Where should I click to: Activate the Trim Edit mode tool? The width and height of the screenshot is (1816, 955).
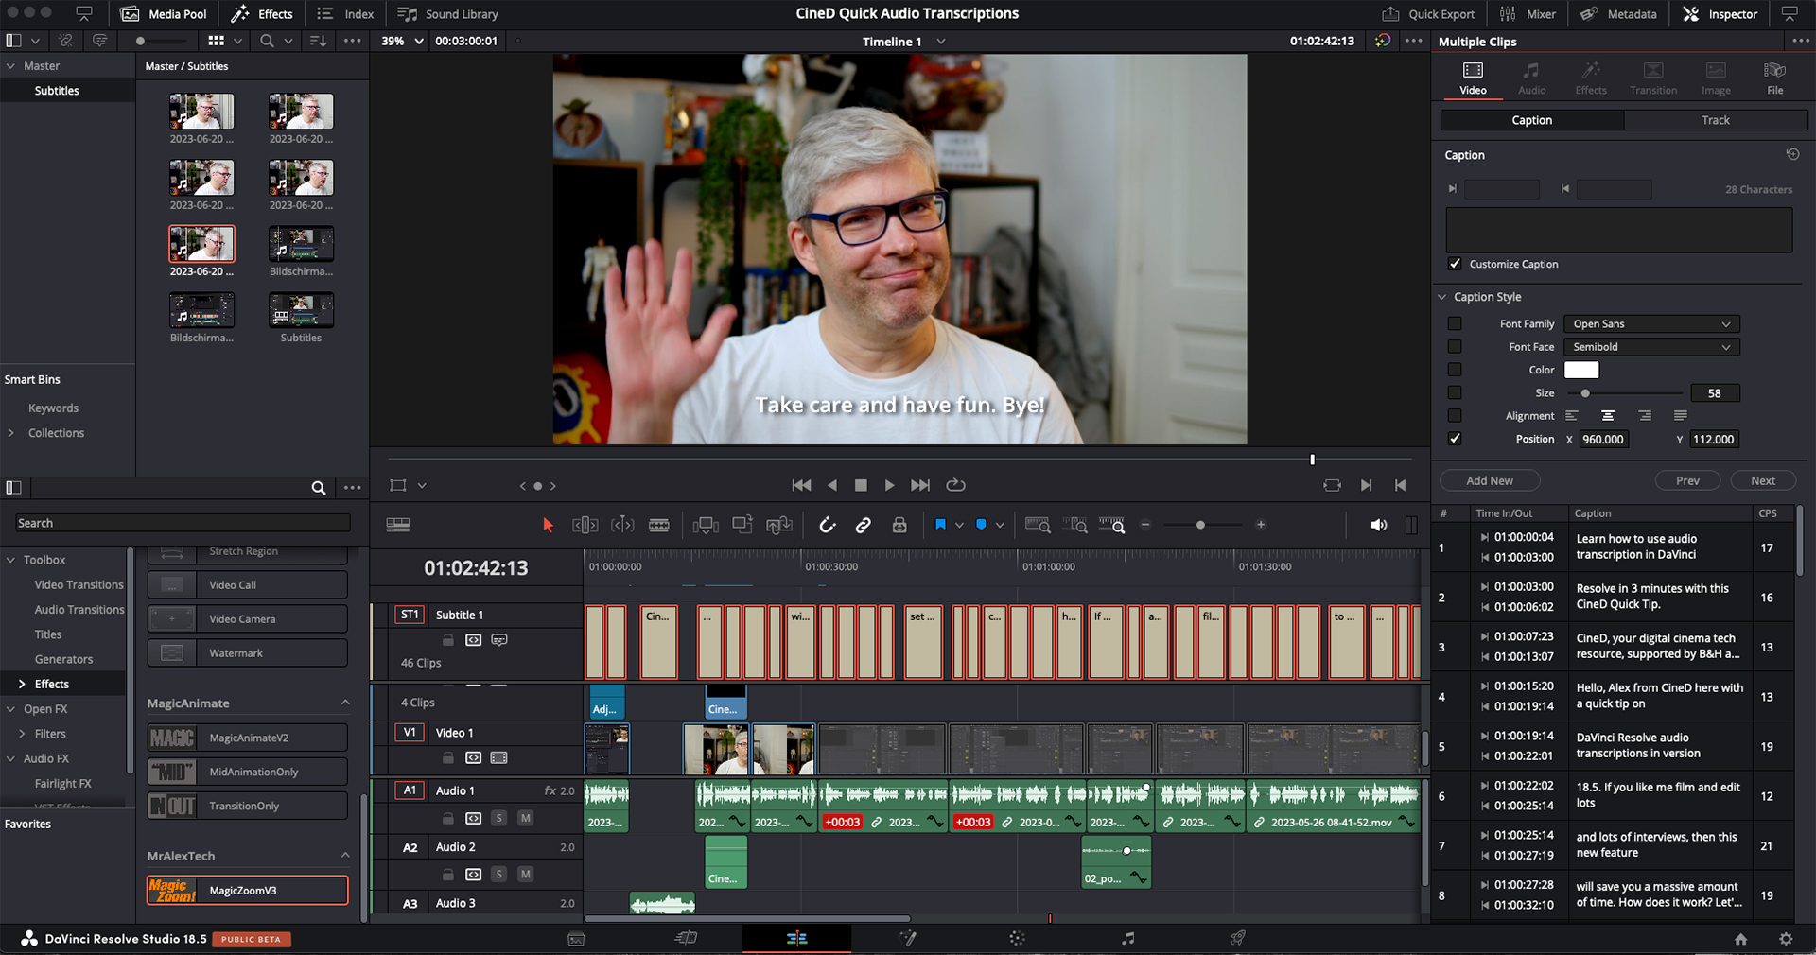click(585, 525)
